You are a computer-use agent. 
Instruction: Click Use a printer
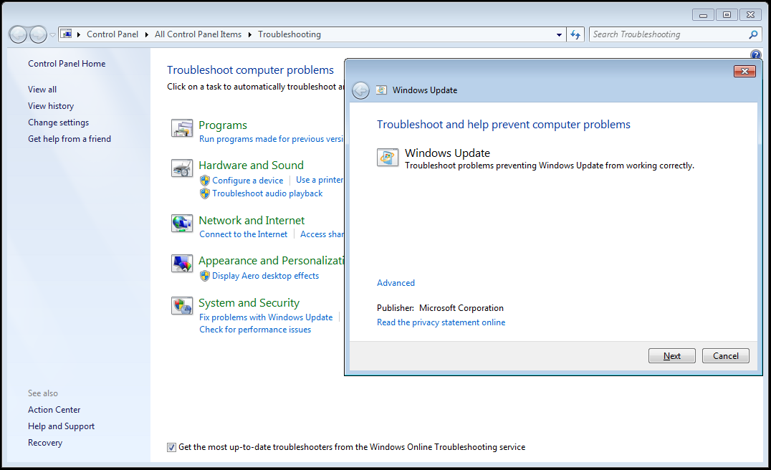[320, 180]
